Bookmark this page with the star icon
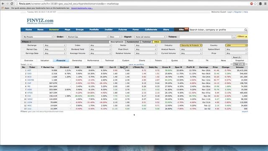Screen dimensions: 268x151 tap(255, 4)
